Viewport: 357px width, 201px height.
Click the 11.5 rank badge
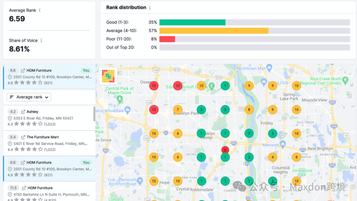[x=13, y=188]
